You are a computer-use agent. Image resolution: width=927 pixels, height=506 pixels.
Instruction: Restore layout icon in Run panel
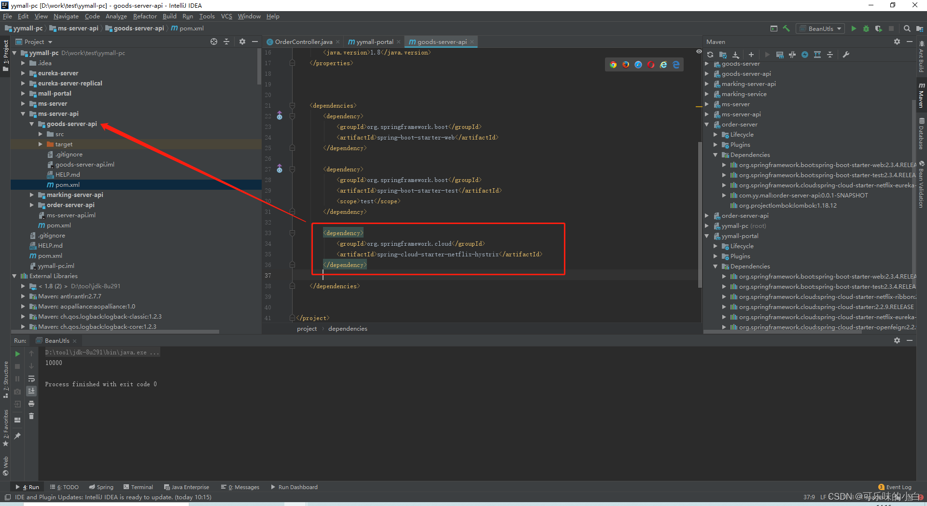point(17,420)
